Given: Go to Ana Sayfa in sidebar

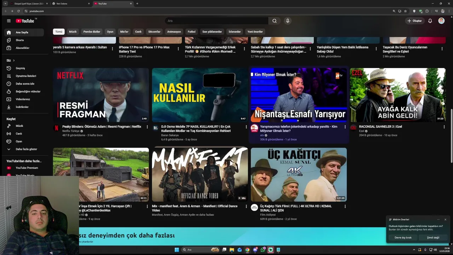Looking at the screenshot, I should pos(24,32).
